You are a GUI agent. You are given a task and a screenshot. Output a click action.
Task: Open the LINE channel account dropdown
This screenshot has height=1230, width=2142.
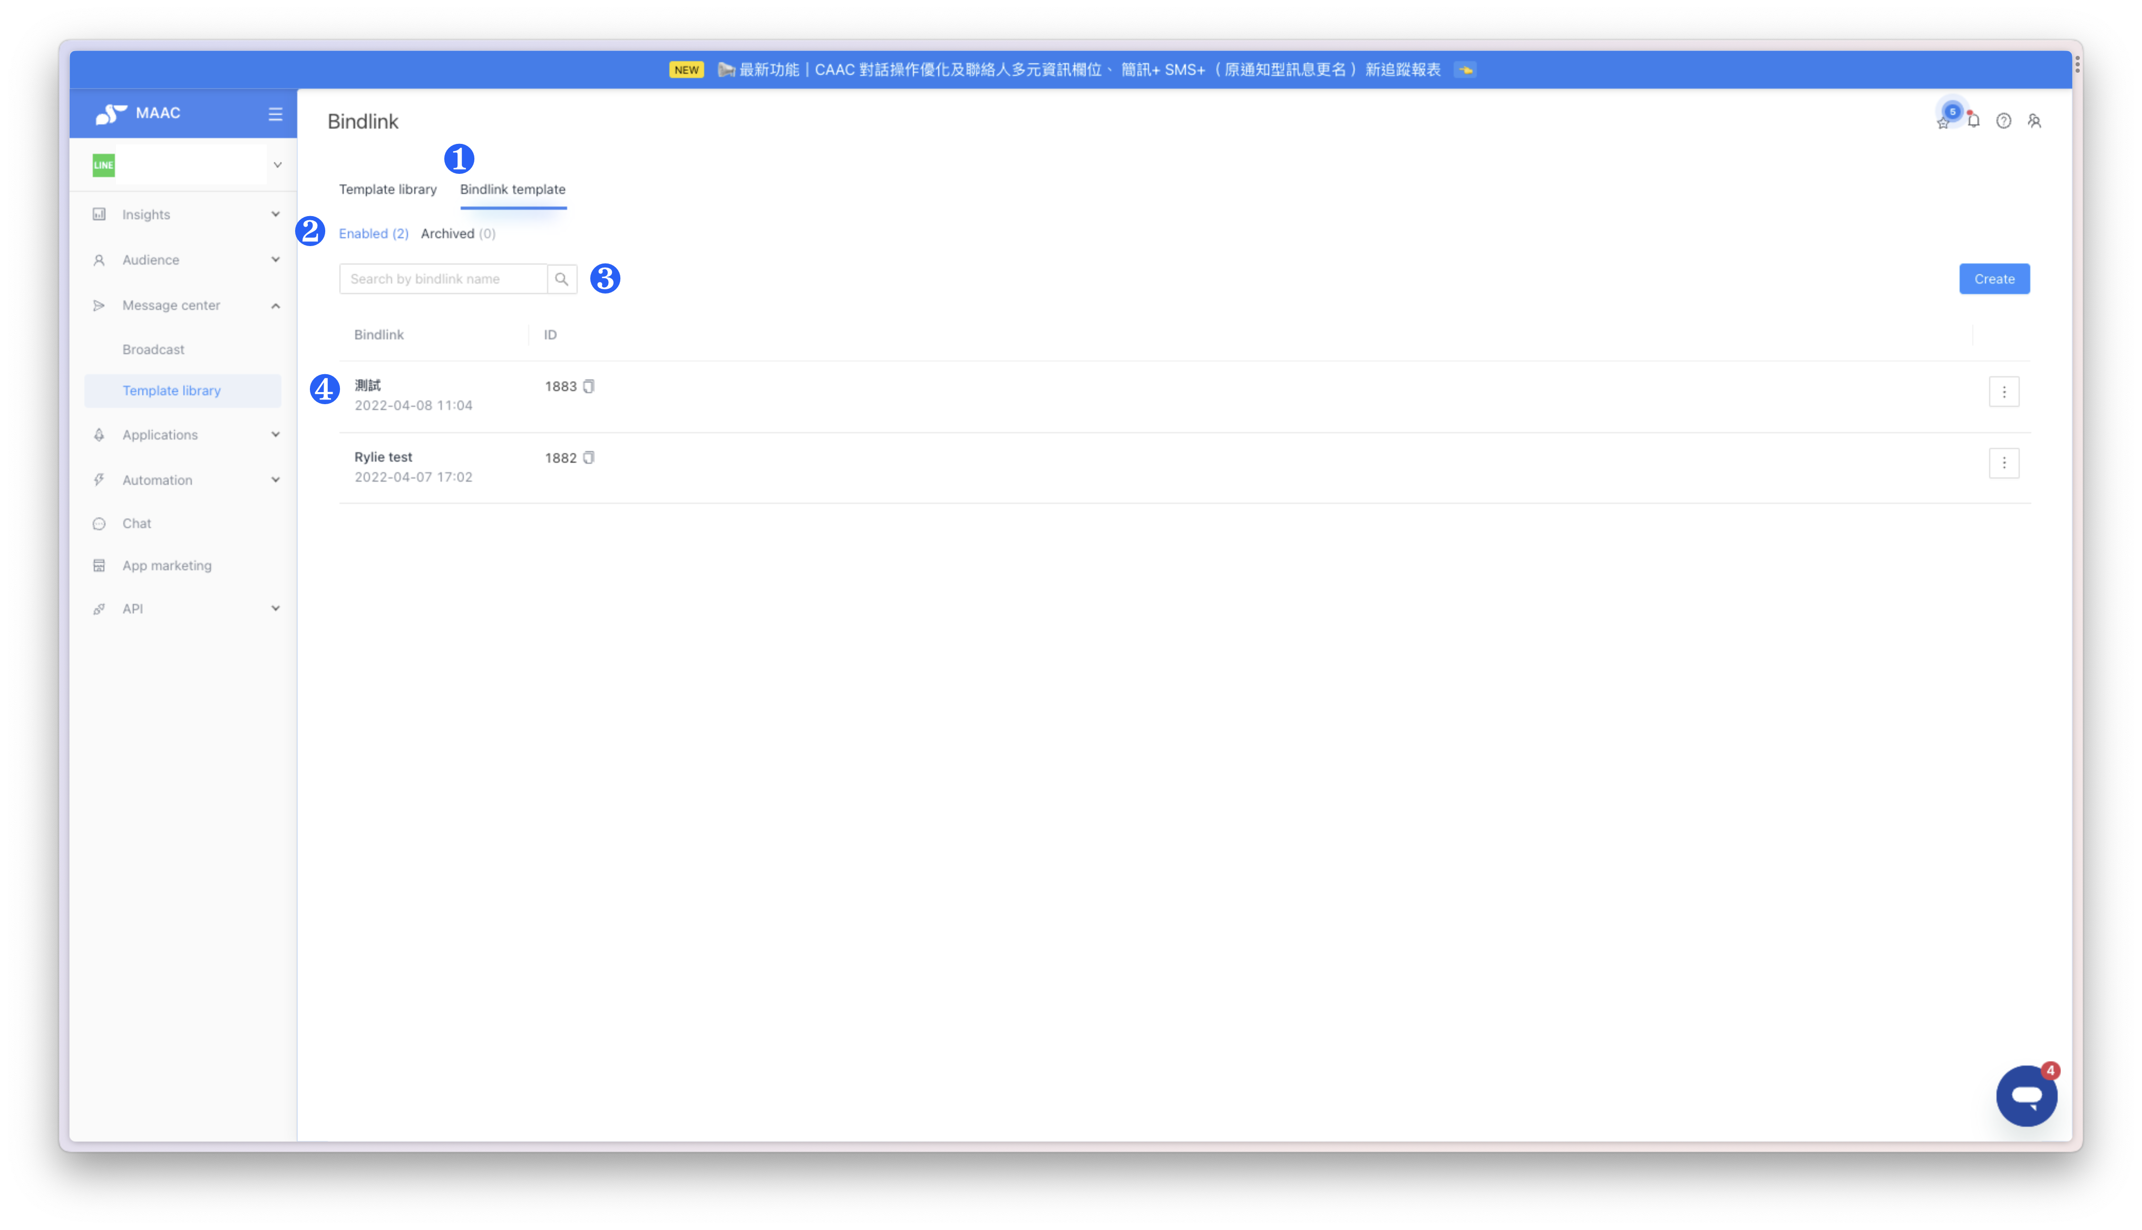click(277, 165)
